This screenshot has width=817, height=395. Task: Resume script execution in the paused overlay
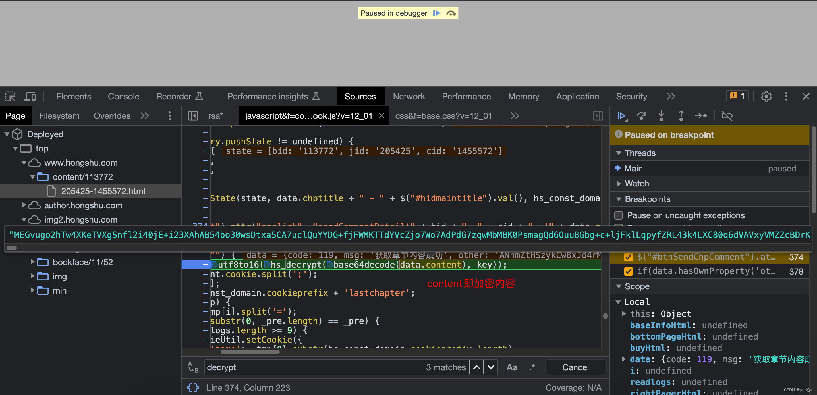point(437,13)
